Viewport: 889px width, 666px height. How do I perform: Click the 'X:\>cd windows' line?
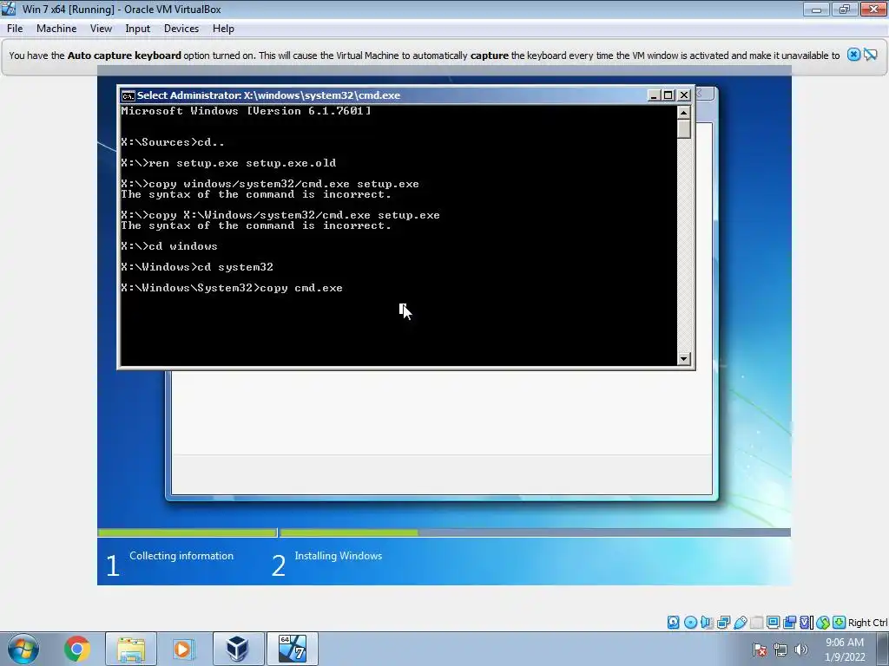pyautogui.click(x=169, y=246)
